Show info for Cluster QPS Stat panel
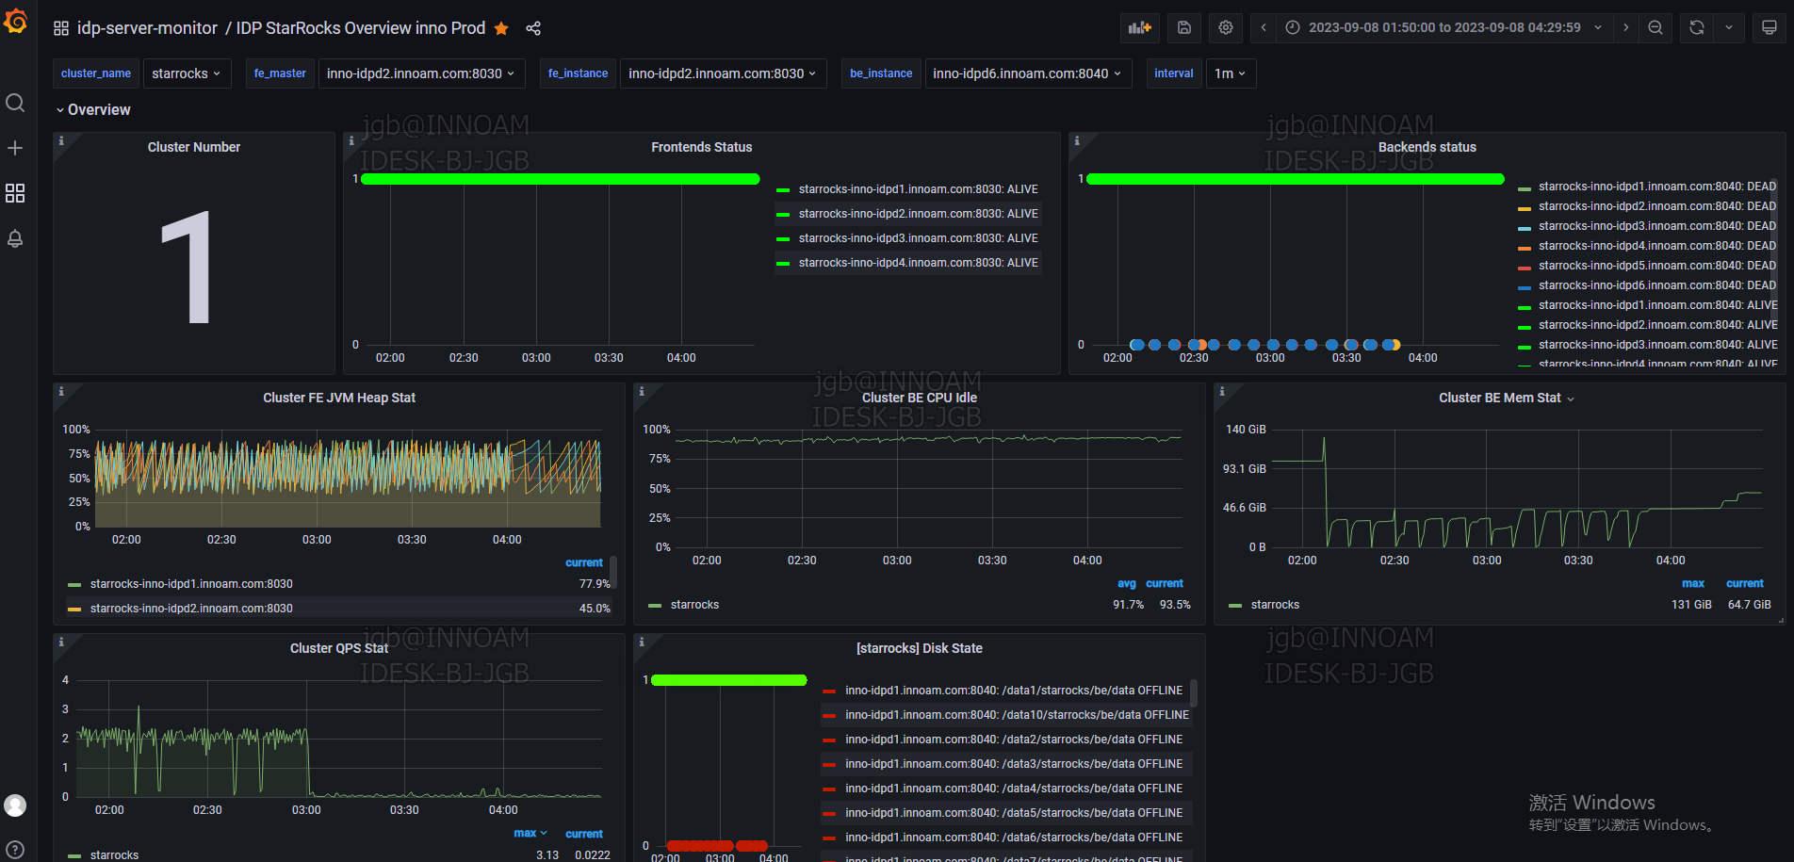Image resolution: width=1794 pixels, height=862 pixels. point(61,642)
